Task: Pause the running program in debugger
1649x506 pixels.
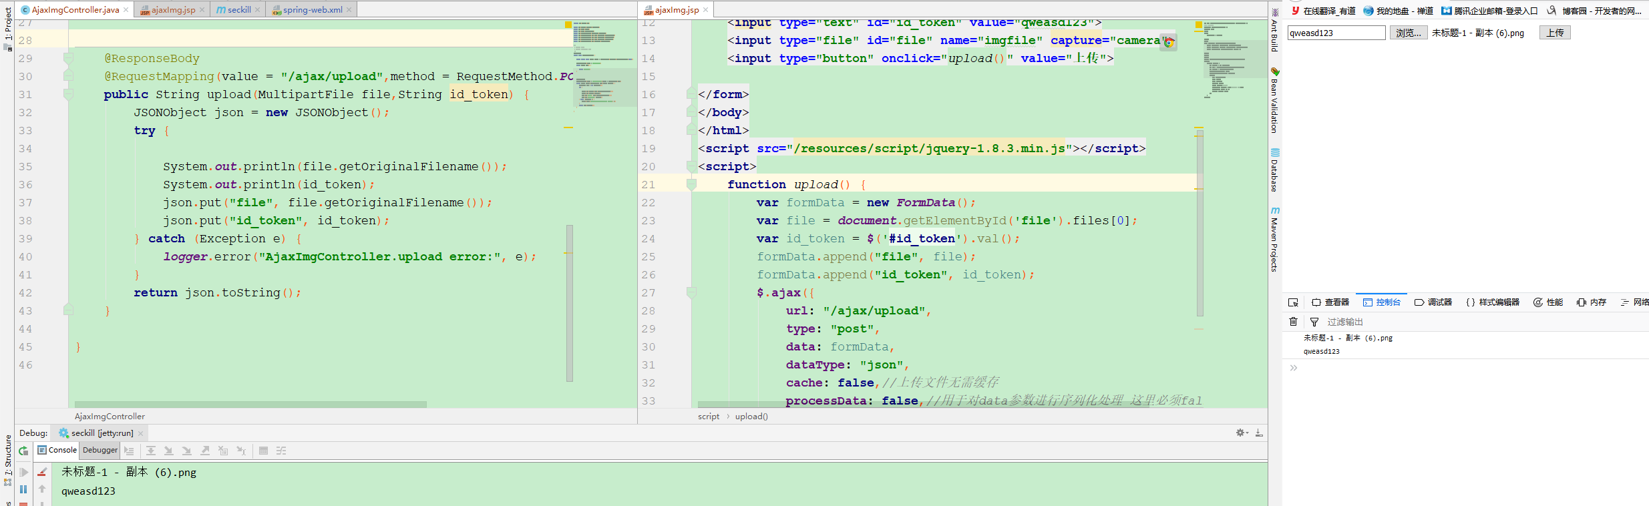Action: (x=23, y=489)
